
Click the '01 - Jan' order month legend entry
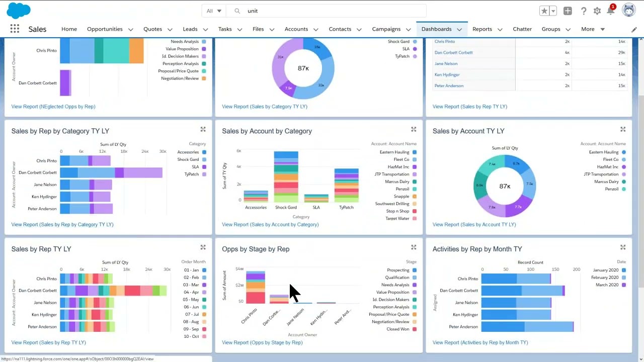[195, 270]
